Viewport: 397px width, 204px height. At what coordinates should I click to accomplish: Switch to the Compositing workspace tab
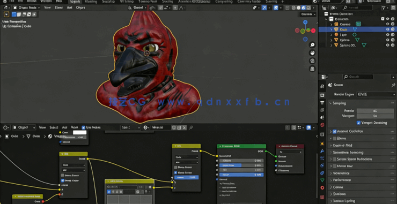[224, 2]
